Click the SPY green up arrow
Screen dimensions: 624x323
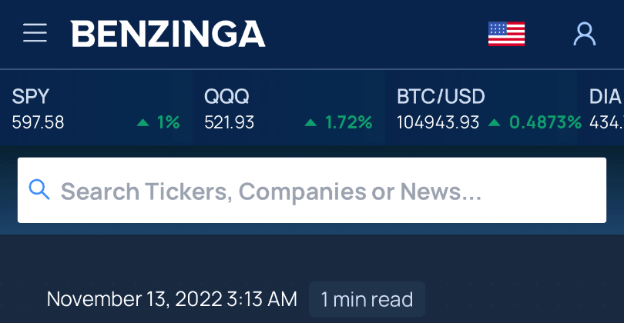[x=143, y=122]
